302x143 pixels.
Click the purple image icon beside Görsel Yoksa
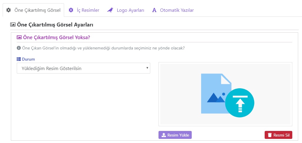19,37
